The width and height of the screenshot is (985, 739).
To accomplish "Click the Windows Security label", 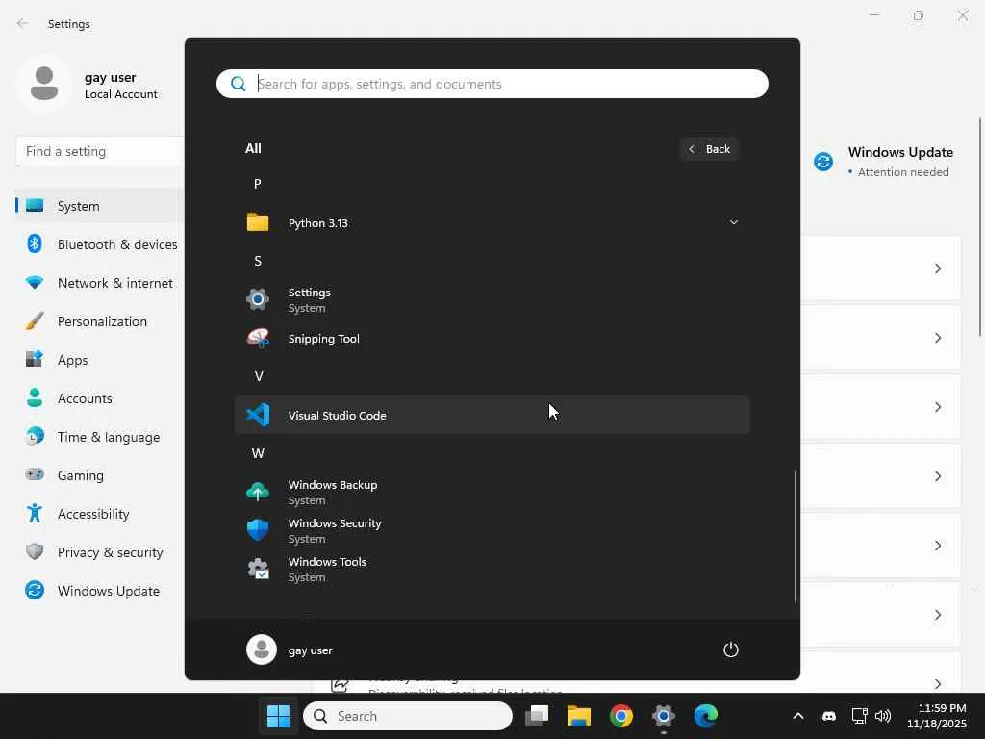I will [x=334, y=523].
